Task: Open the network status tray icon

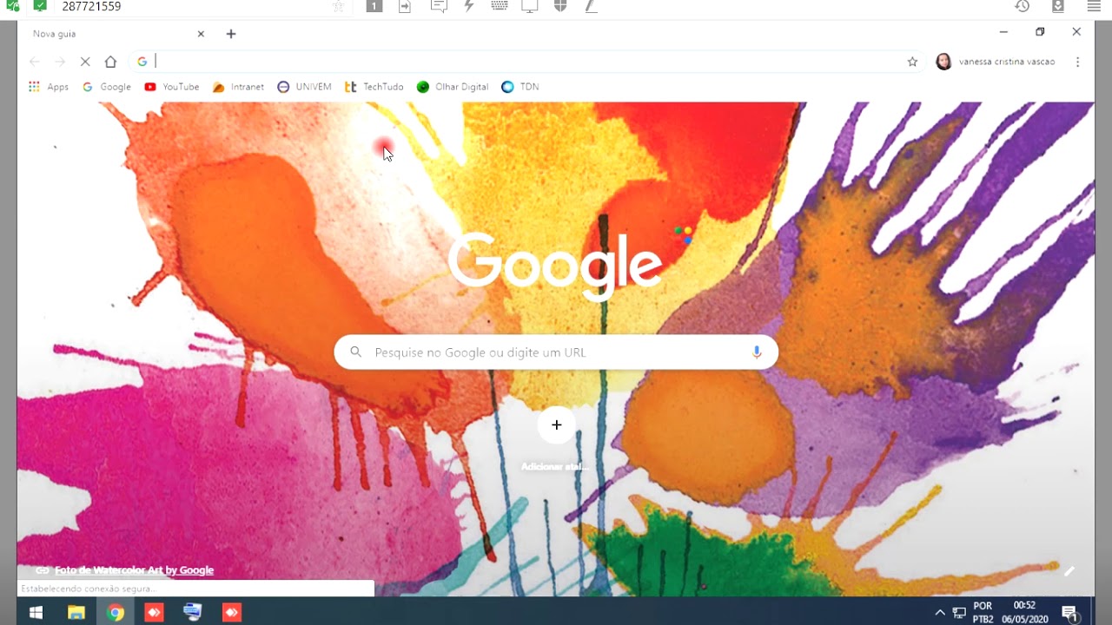Action: tap(959, 613)
